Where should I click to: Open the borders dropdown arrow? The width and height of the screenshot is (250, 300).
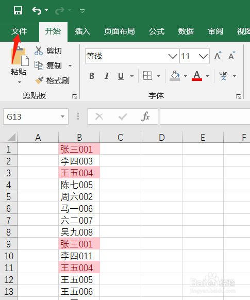point(159,76)
